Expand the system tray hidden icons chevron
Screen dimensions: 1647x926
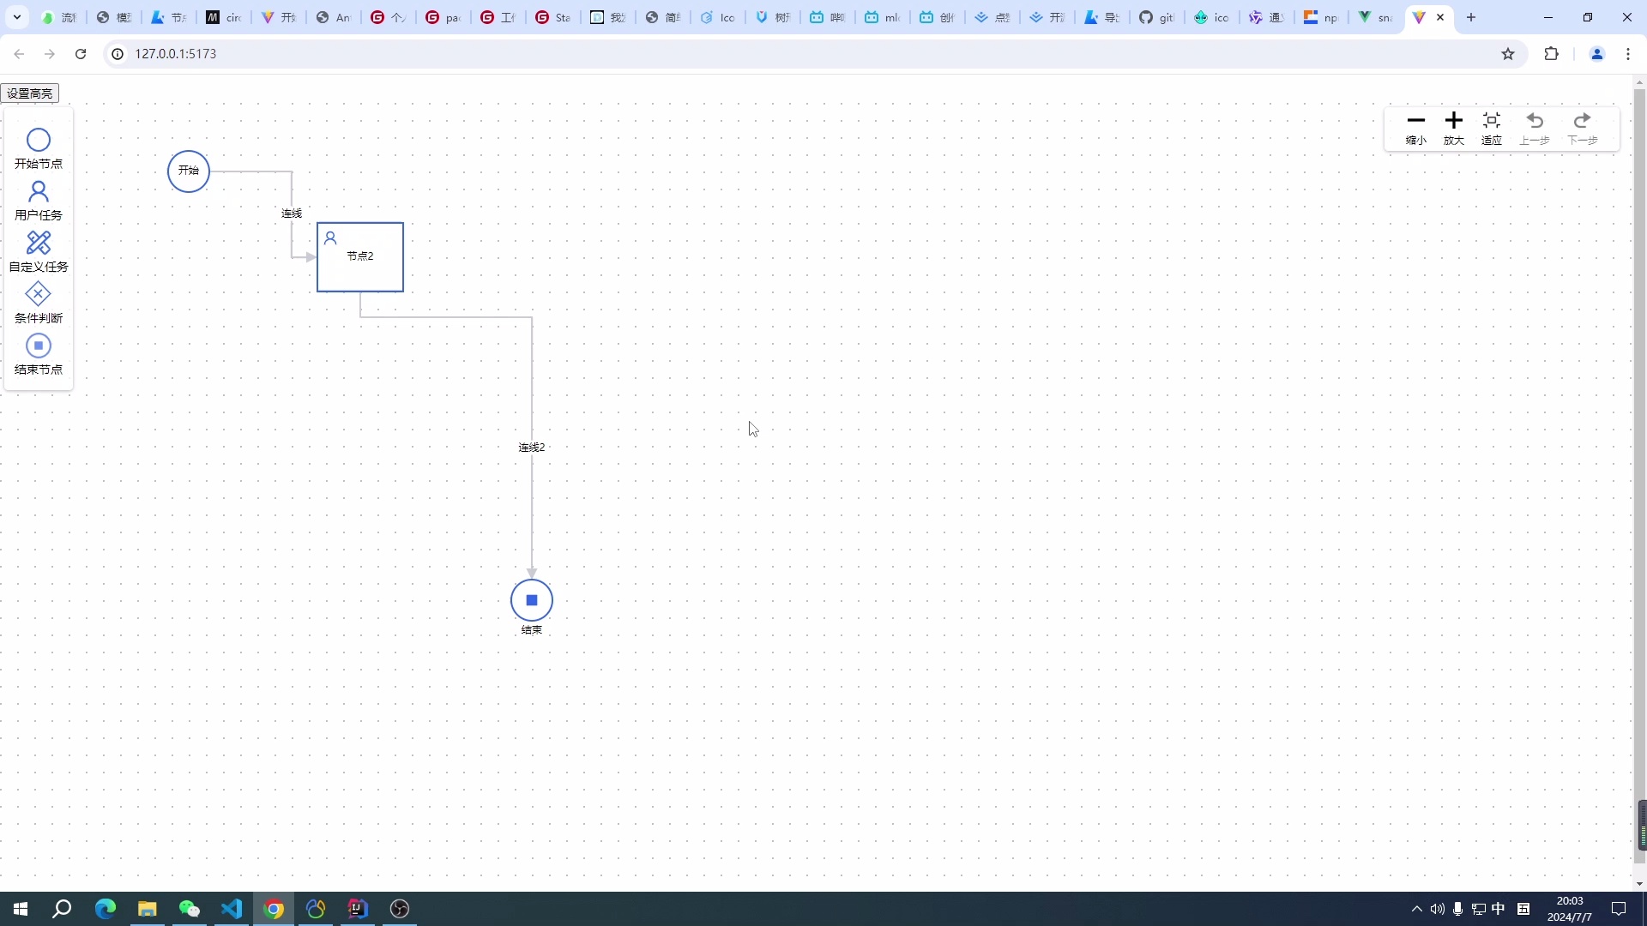pos(1416,909)
